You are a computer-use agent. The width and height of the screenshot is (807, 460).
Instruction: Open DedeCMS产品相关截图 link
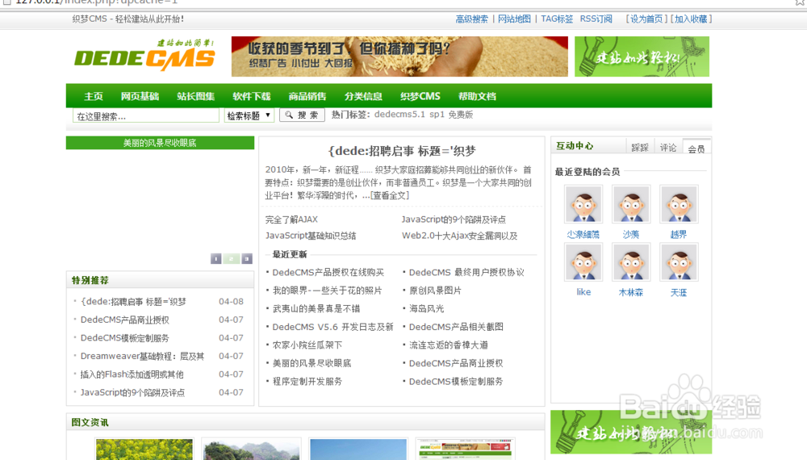click(456, 327)
